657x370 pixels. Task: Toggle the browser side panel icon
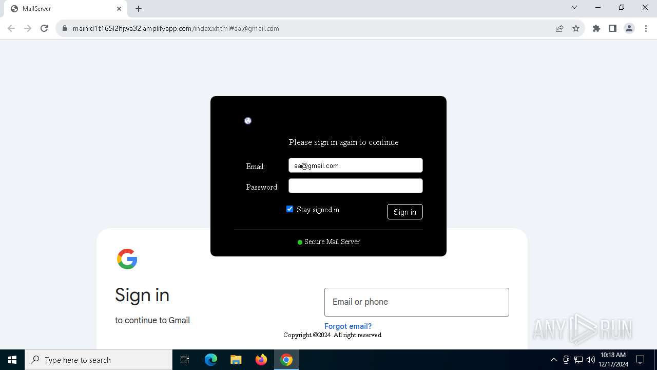coord(613,28)
